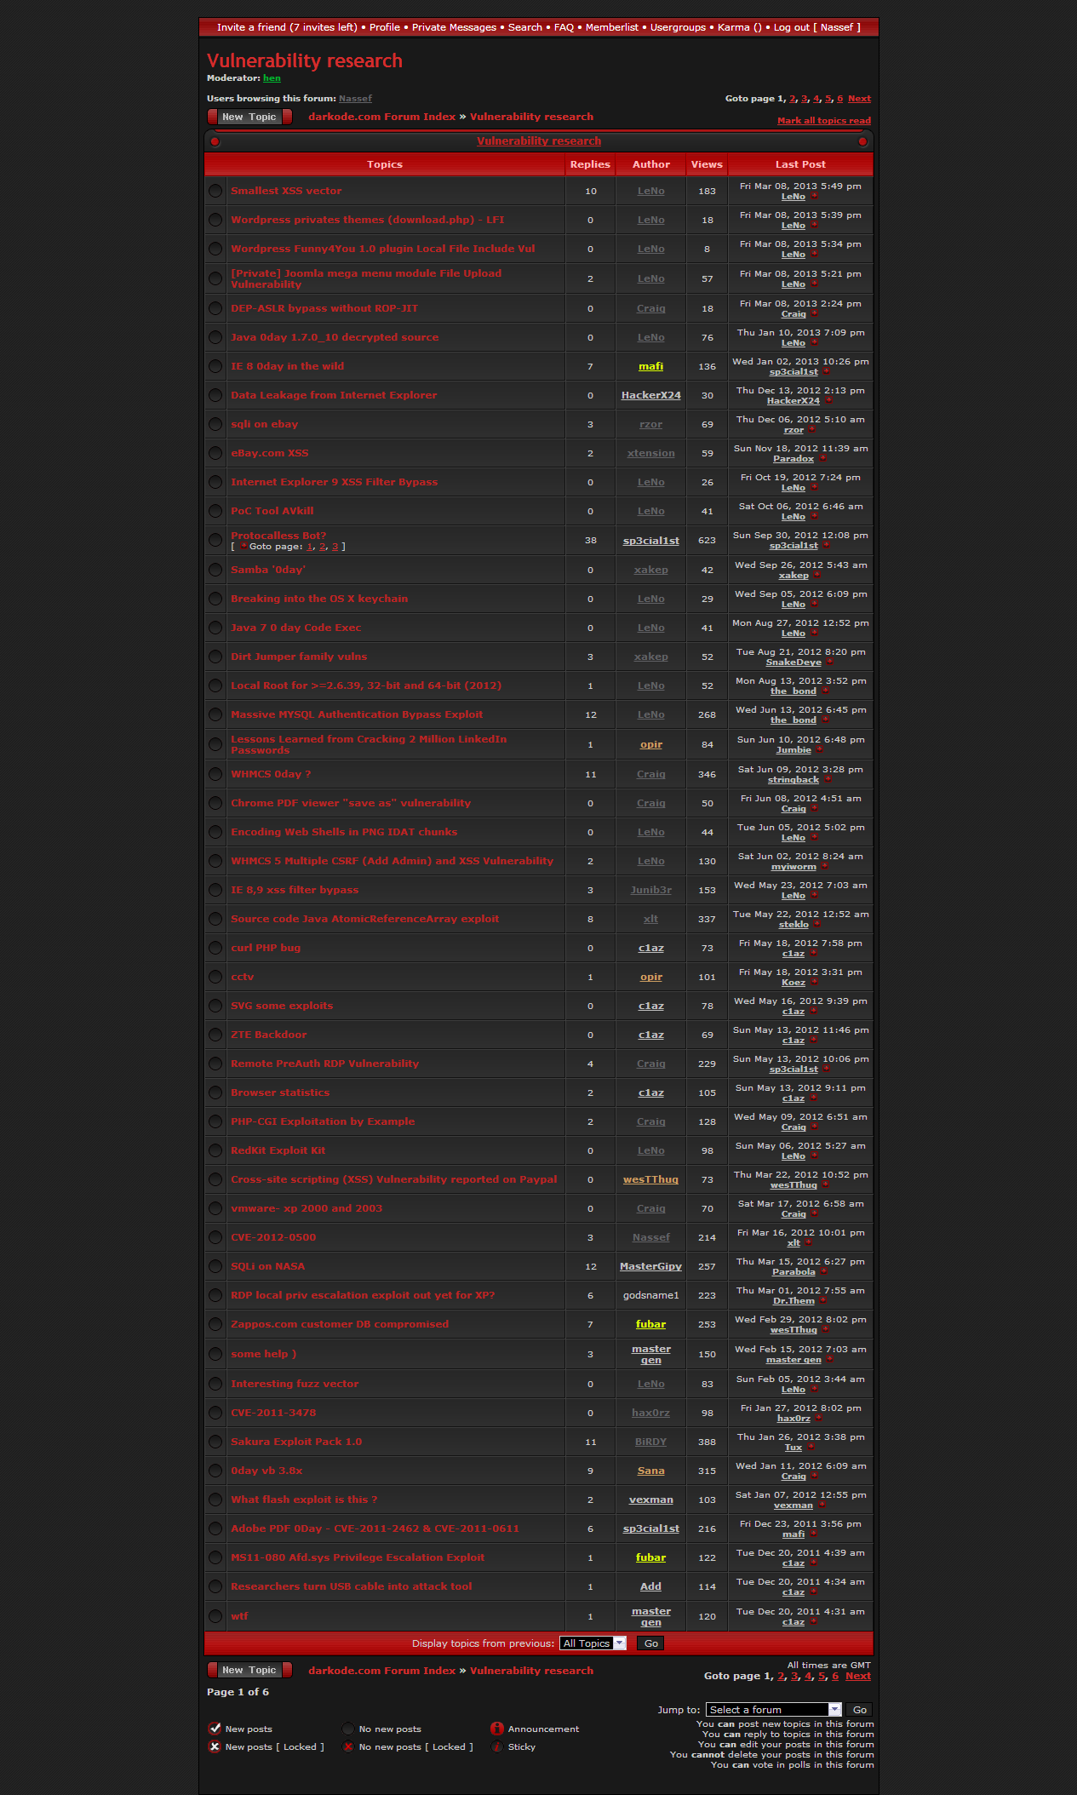The width and height of the screenshot is (1077, 1795).
Task: Open Private Messages in the top navigation
Action: 454,27
